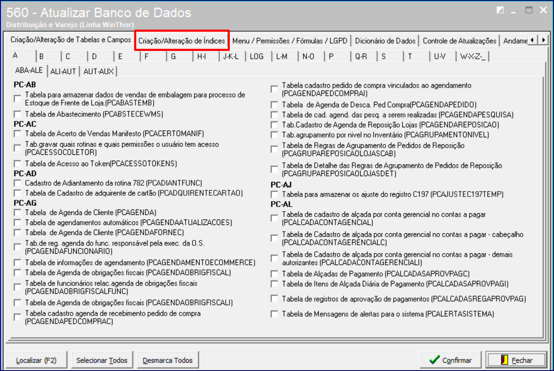
Task: Switch to the ALI-AUT sub-tab
Action: pos(63,71)
